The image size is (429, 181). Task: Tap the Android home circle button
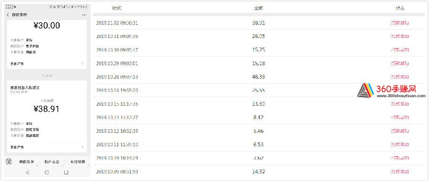pos(47,172)
